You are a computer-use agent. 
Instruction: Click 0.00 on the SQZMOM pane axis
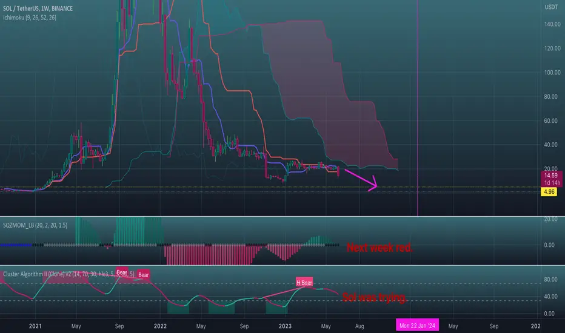click(x=549, y=245)
